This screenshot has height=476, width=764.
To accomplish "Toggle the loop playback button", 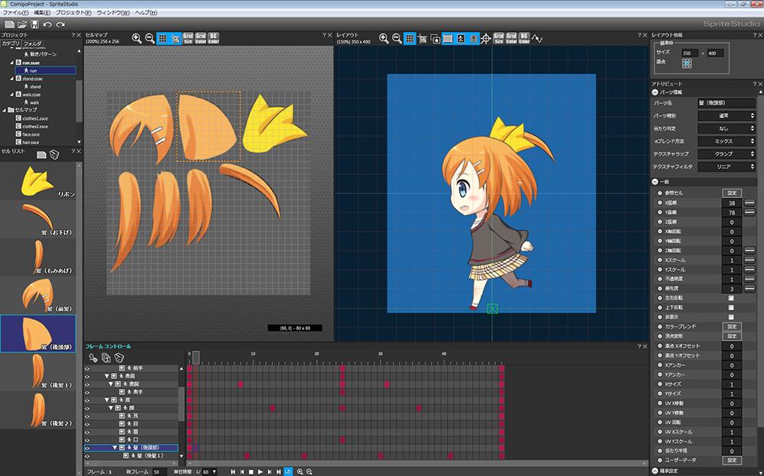I will point(288,471).
